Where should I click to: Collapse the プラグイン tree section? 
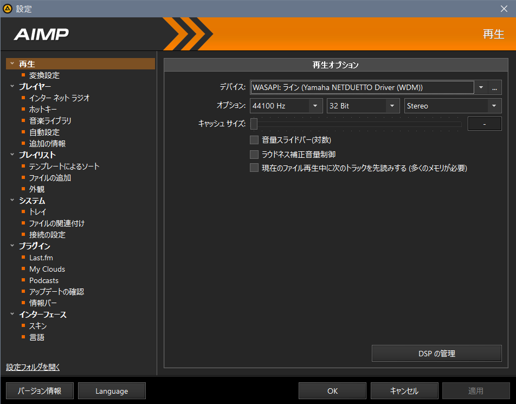12,246
